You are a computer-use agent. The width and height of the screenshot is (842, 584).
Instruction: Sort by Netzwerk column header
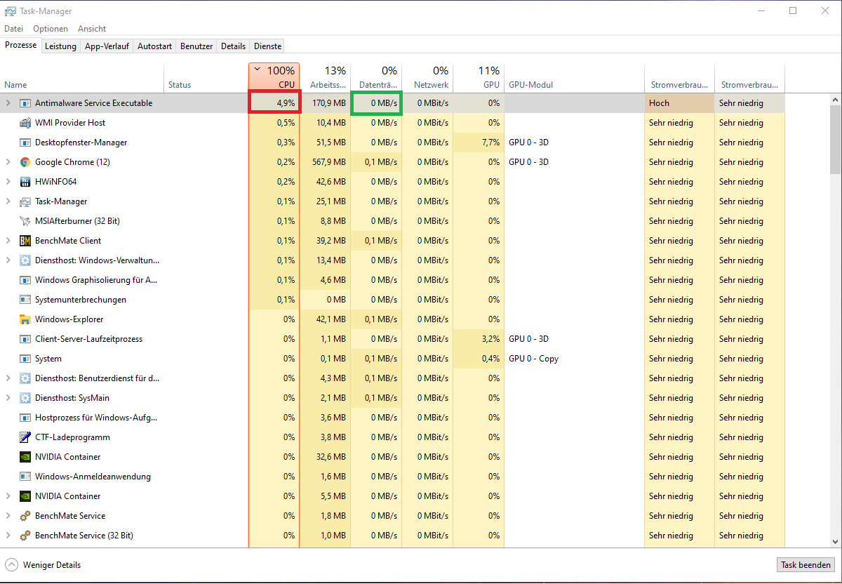coord(427,77)
